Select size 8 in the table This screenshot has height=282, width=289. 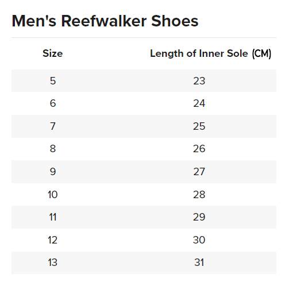(x=53, y=149)
